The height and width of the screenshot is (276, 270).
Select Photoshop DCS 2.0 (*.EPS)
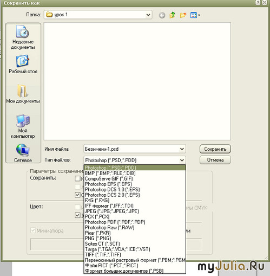point(135,195)
